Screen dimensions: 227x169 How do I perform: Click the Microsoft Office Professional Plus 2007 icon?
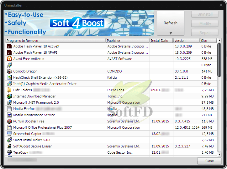(x=9, y=127)
